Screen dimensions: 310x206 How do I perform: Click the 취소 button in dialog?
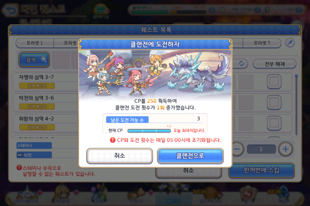[120, 156]
